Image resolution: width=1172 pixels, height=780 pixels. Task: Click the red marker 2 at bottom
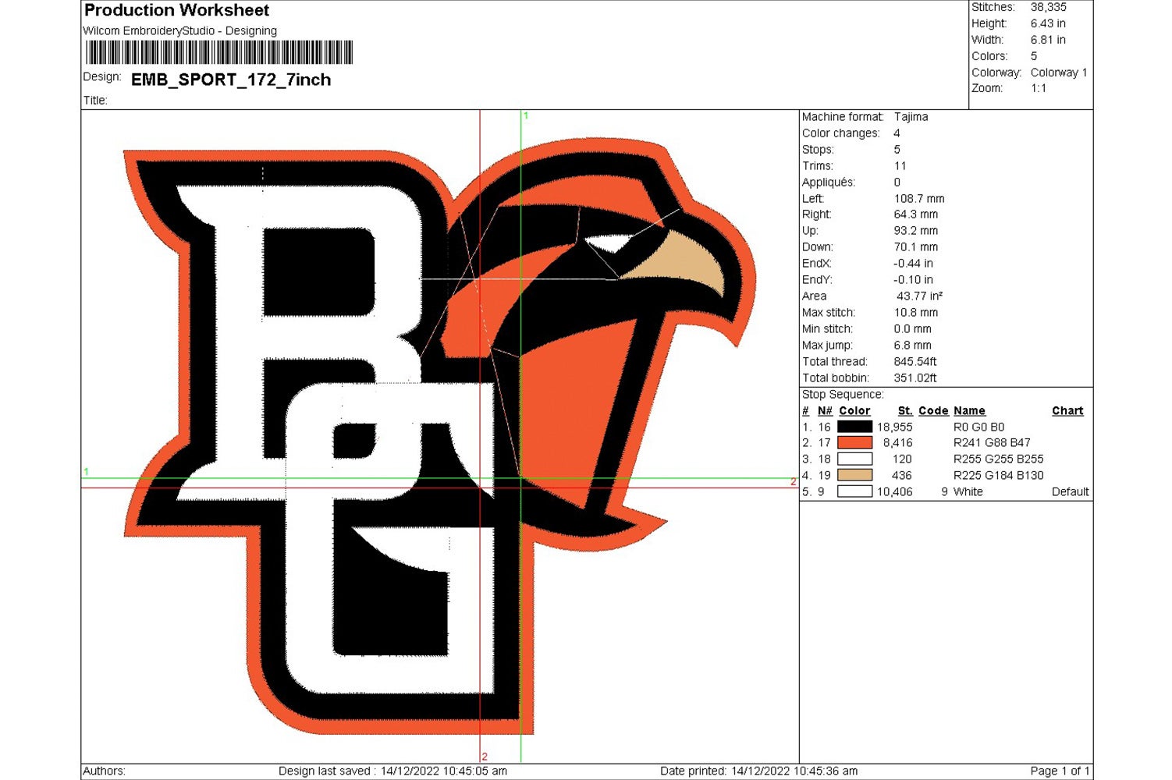click(485, 757)
